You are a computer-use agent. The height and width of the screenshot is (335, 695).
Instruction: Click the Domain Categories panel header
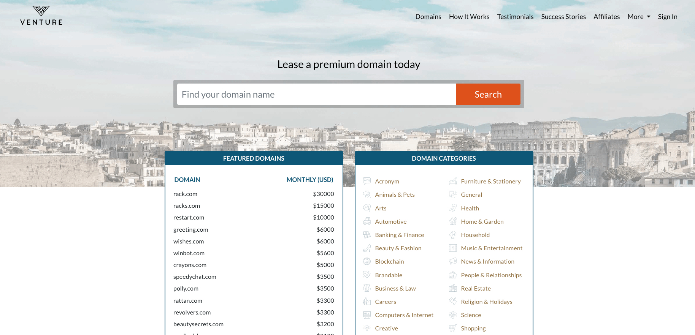[444, 158]
